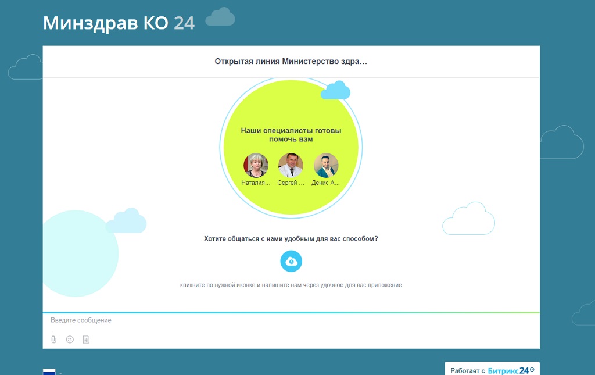Viewport: 595px width, 375px height.
Task: Select the Денис specialist avatar
Action: pyautogui.click(x=326, y=166)
